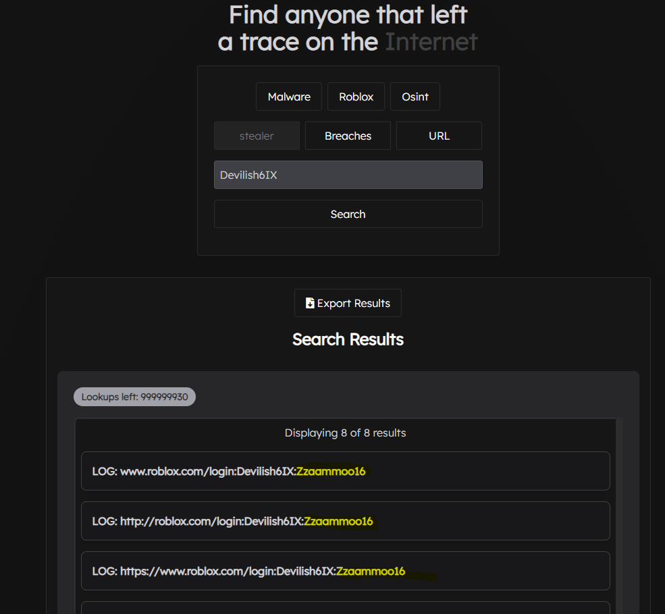Select the https://www.roblox.com/login log result
This screenshot has width=665, height=614.
[345, 571]
